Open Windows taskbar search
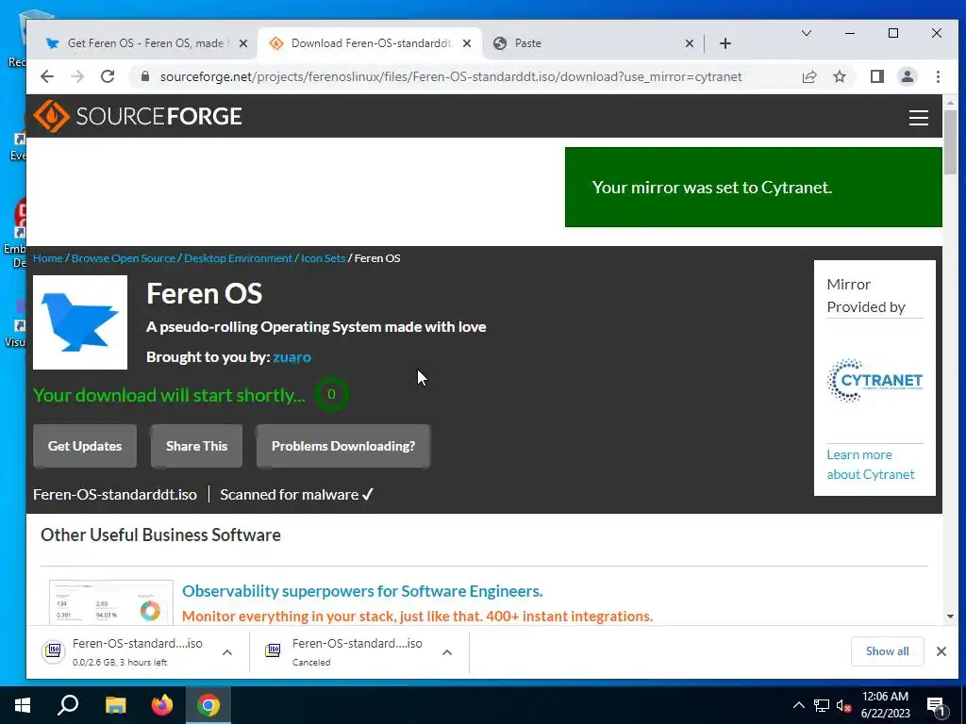 68,705
